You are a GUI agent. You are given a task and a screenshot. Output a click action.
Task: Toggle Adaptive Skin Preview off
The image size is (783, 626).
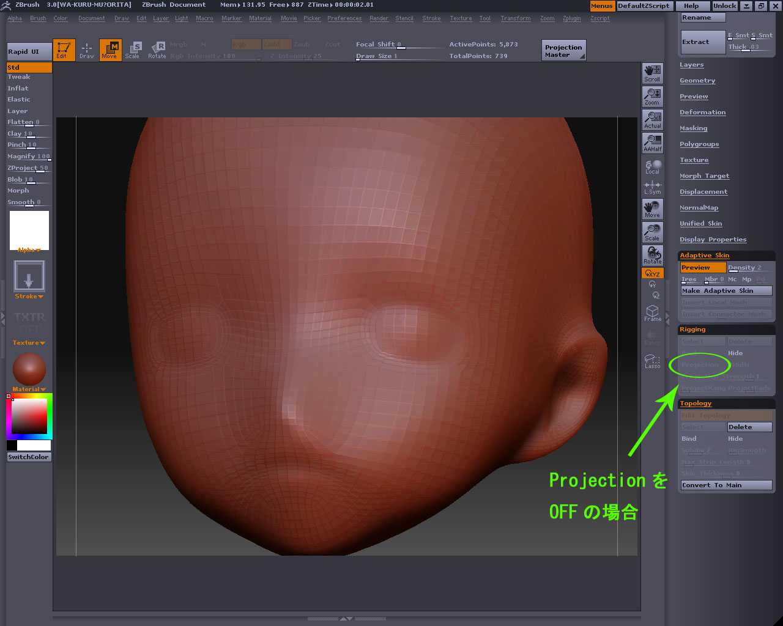coord(702,268)
